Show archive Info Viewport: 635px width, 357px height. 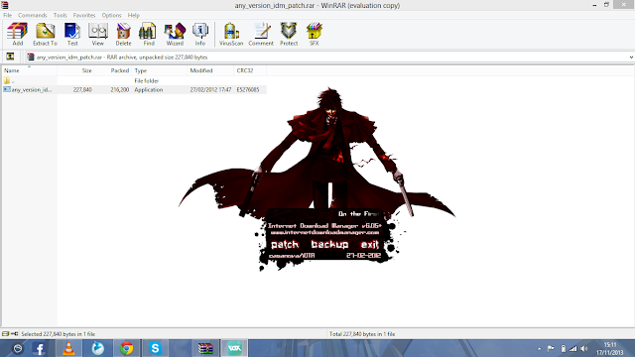tap(200, 35)
